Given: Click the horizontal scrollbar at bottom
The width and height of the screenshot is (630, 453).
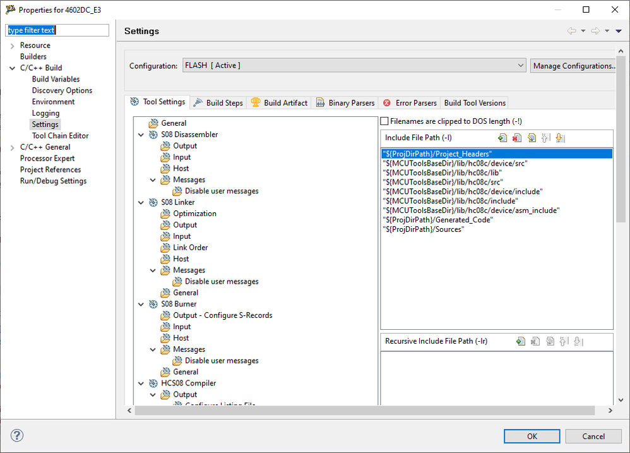Looking at the screenshot, I should click(x=364, y=411).
